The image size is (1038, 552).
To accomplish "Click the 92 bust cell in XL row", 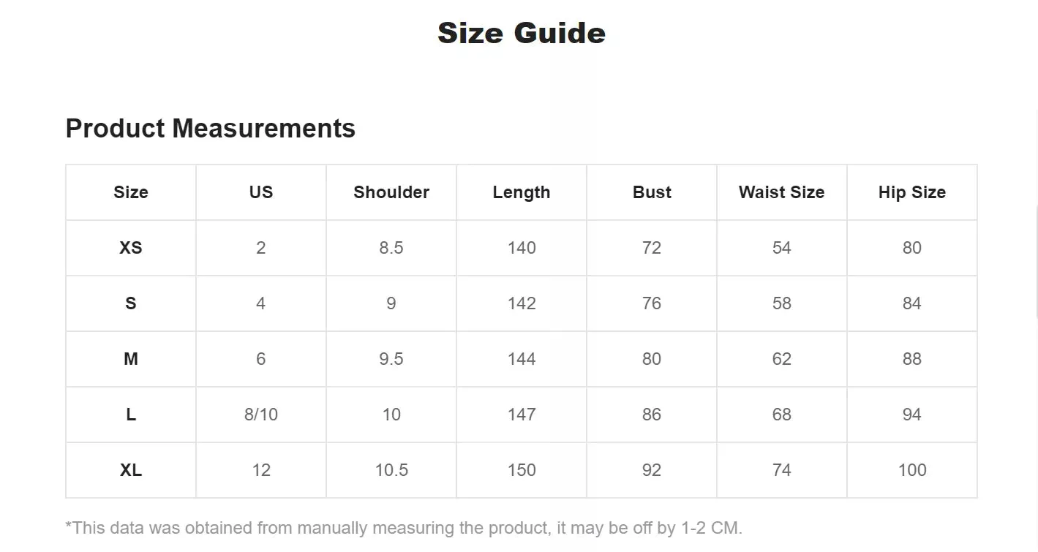I will pyautogui.click(x=652, y=470).
